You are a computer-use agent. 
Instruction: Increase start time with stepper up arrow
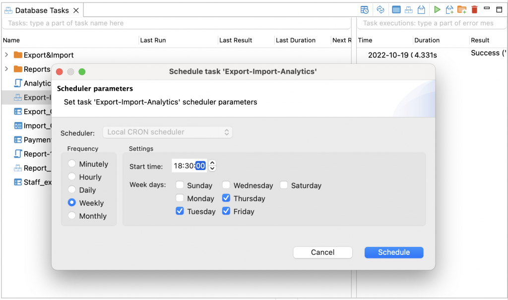(212, 163)
